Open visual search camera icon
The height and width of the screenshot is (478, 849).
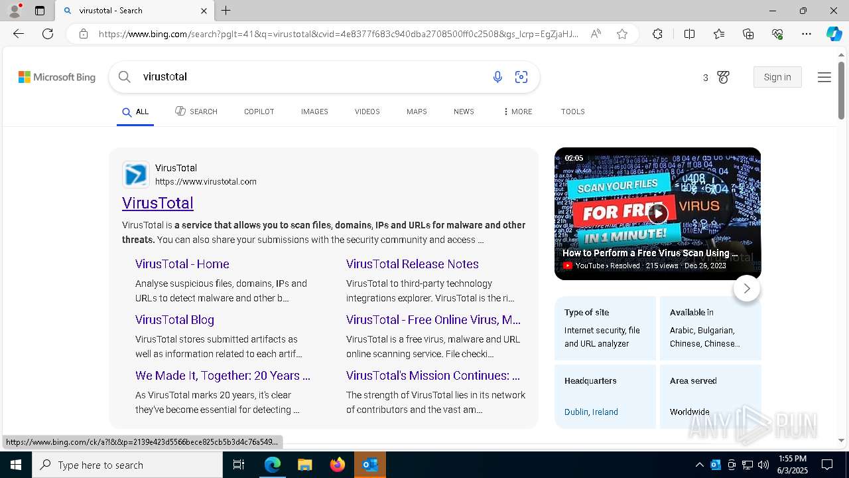point(521,77)
